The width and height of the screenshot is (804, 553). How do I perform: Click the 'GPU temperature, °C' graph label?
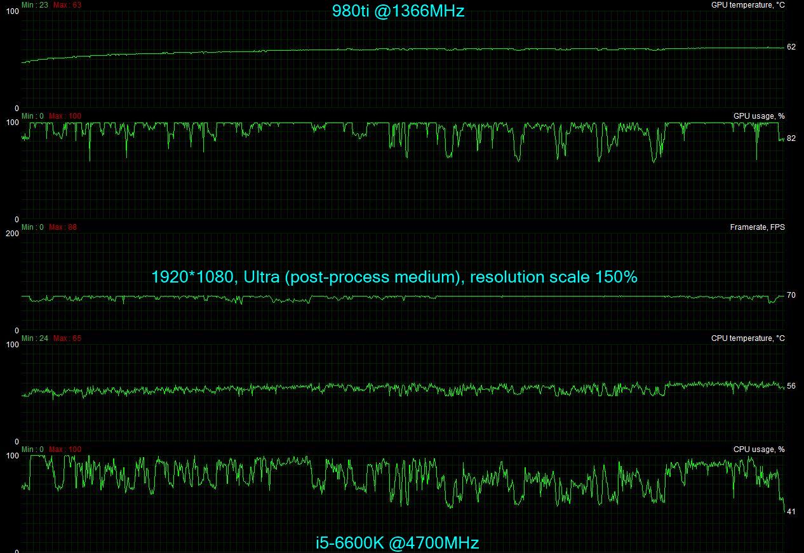click(747, 5)
